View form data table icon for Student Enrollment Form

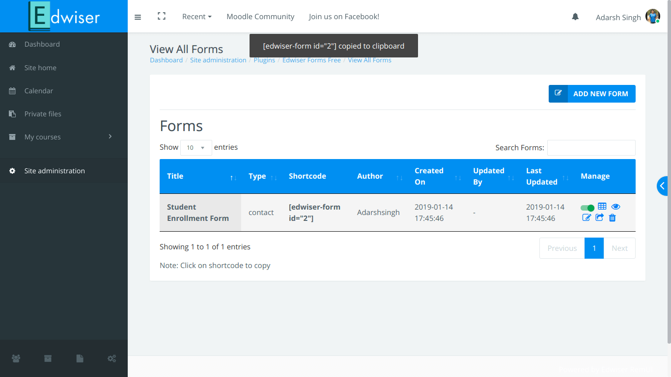602,207
